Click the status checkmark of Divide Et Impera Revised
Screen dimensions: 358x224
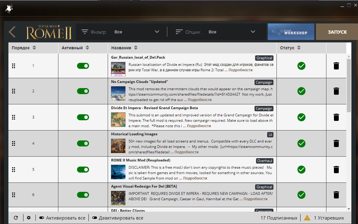coord(301,117)
